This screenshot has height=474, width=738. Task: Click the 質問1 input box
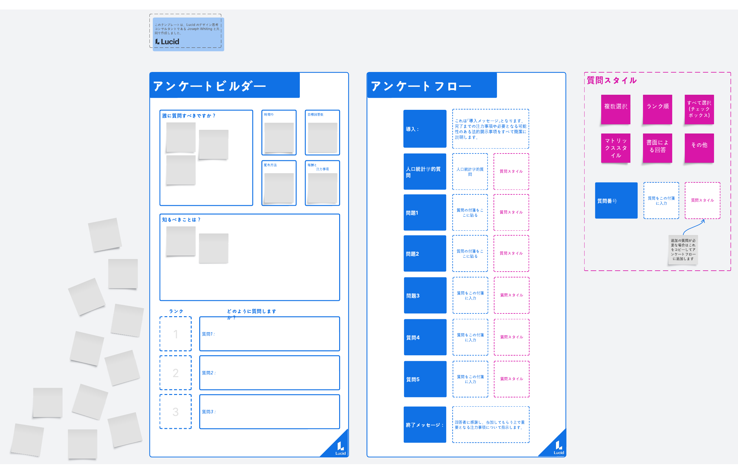point(269,334)
